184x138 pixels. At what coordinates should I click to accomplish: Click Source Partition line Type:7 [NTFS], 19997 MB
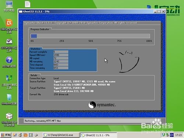click(85, 81)
